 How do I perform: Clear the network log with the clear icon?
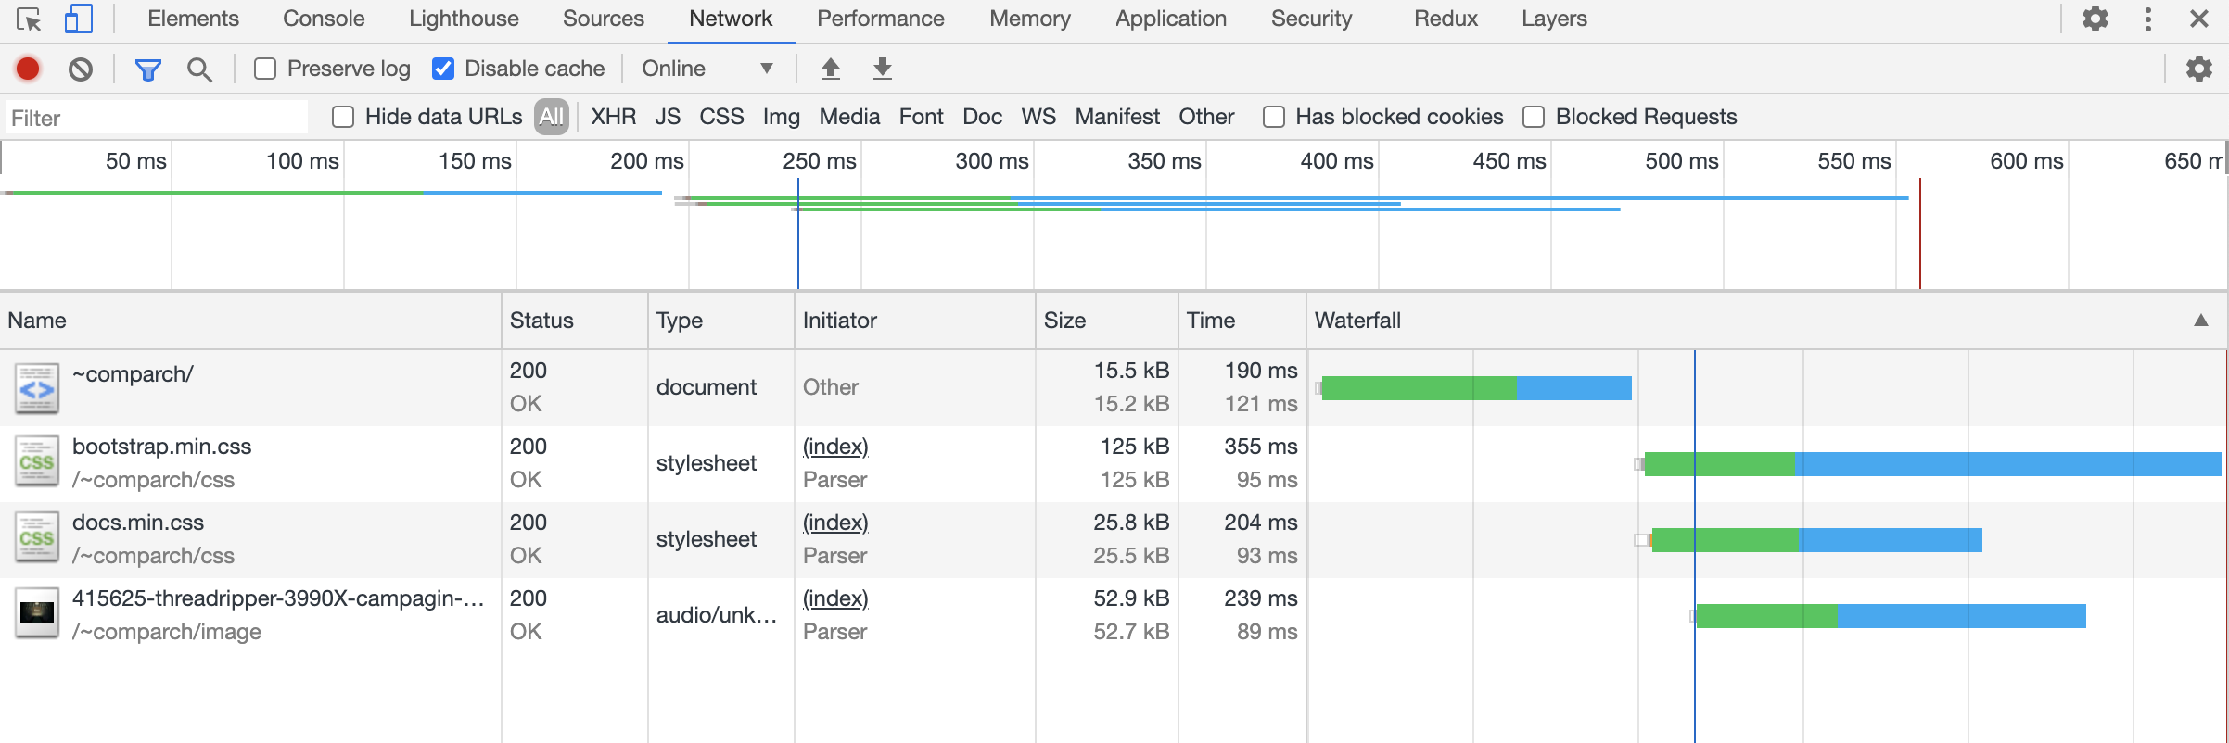pos(81,69)
